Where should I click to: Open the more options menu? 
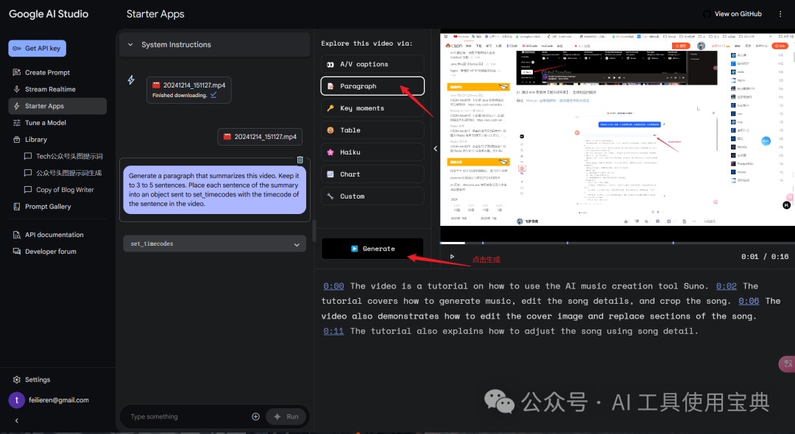coord(780,14)
